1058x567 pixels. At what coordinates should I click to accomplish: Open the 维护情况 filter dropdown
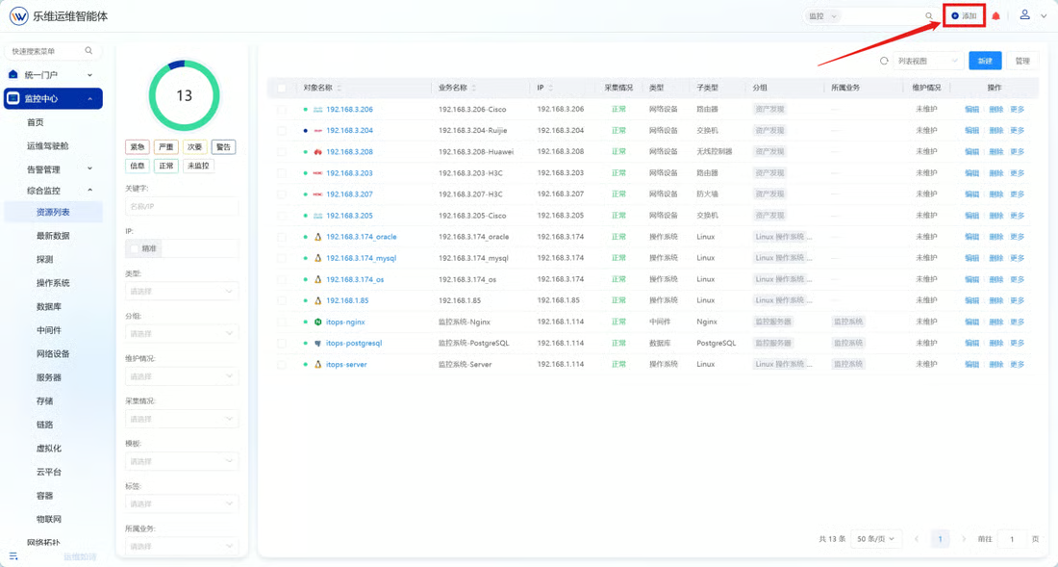point(182,376)
